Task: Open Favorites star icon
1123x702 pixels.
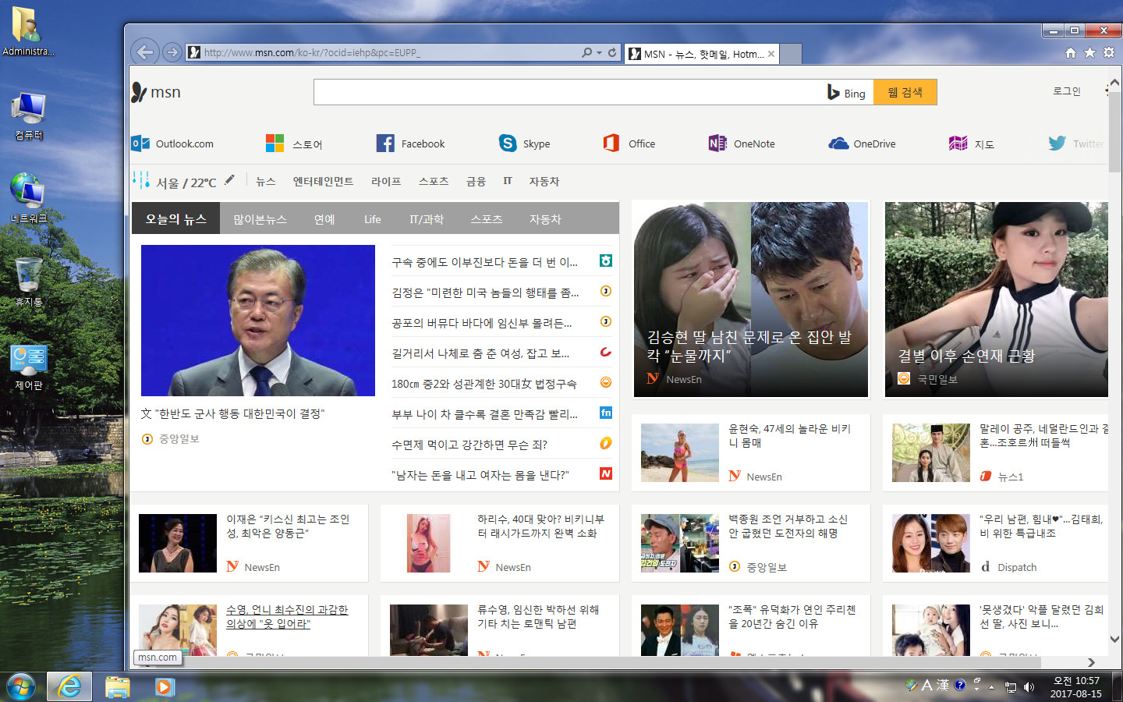Action: [1089, 52]
